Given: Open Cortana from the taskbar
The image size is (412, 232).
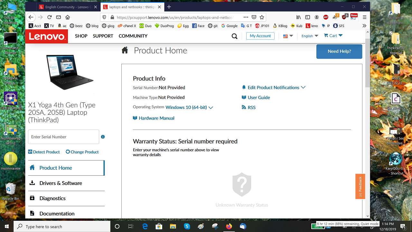Looking at the screenshot, I should point(117,226).
